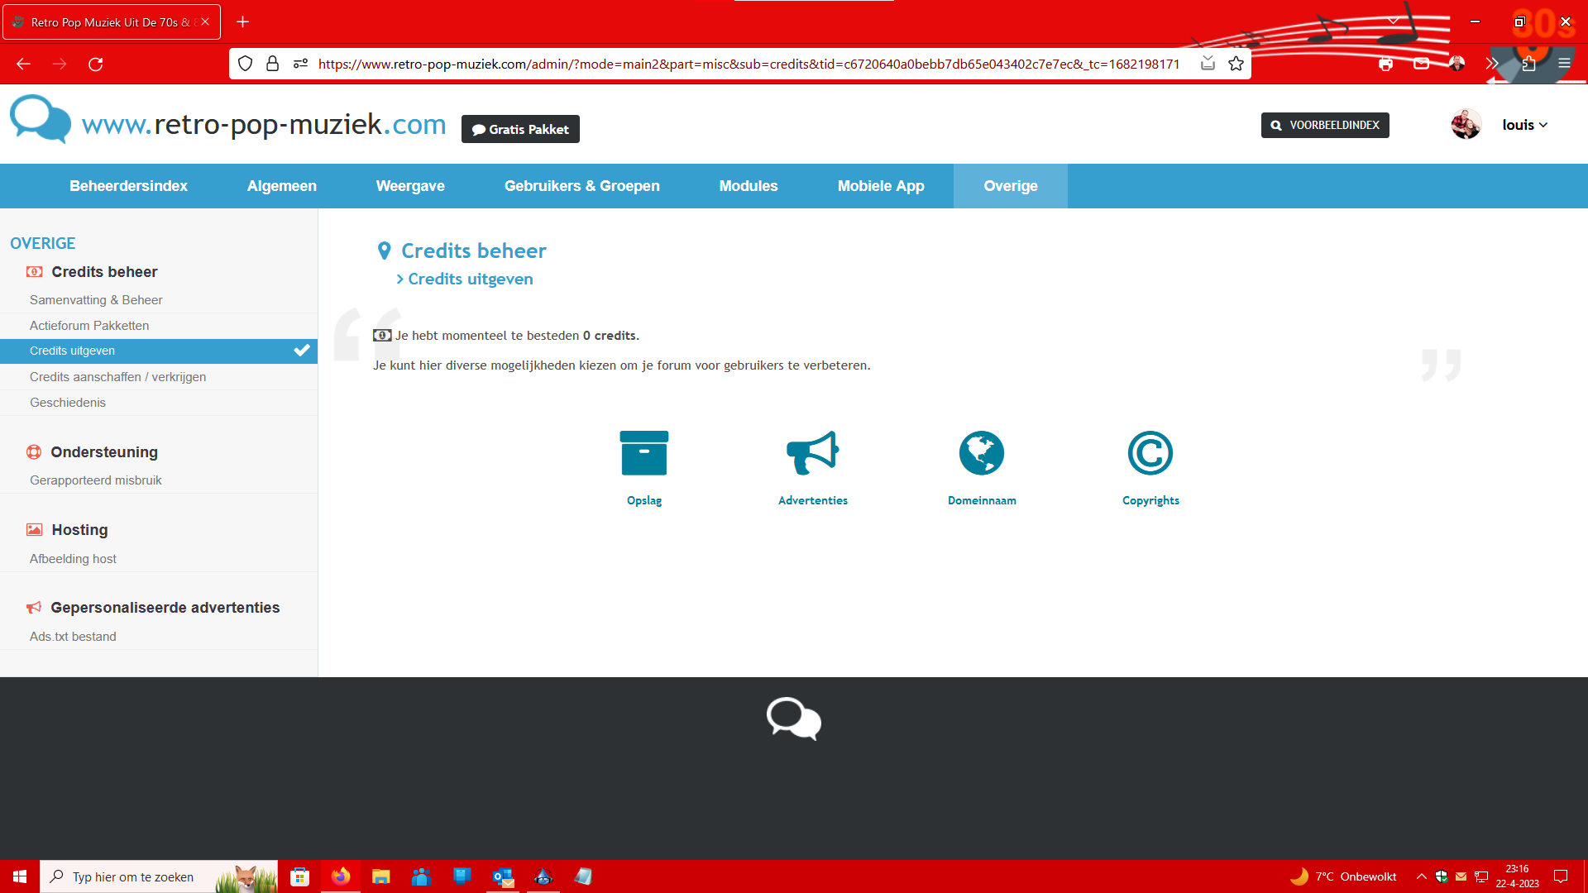Open the browser extensions puzzle icon
The height and width of the screenshot is (893, 1588).
point(1528,64)
